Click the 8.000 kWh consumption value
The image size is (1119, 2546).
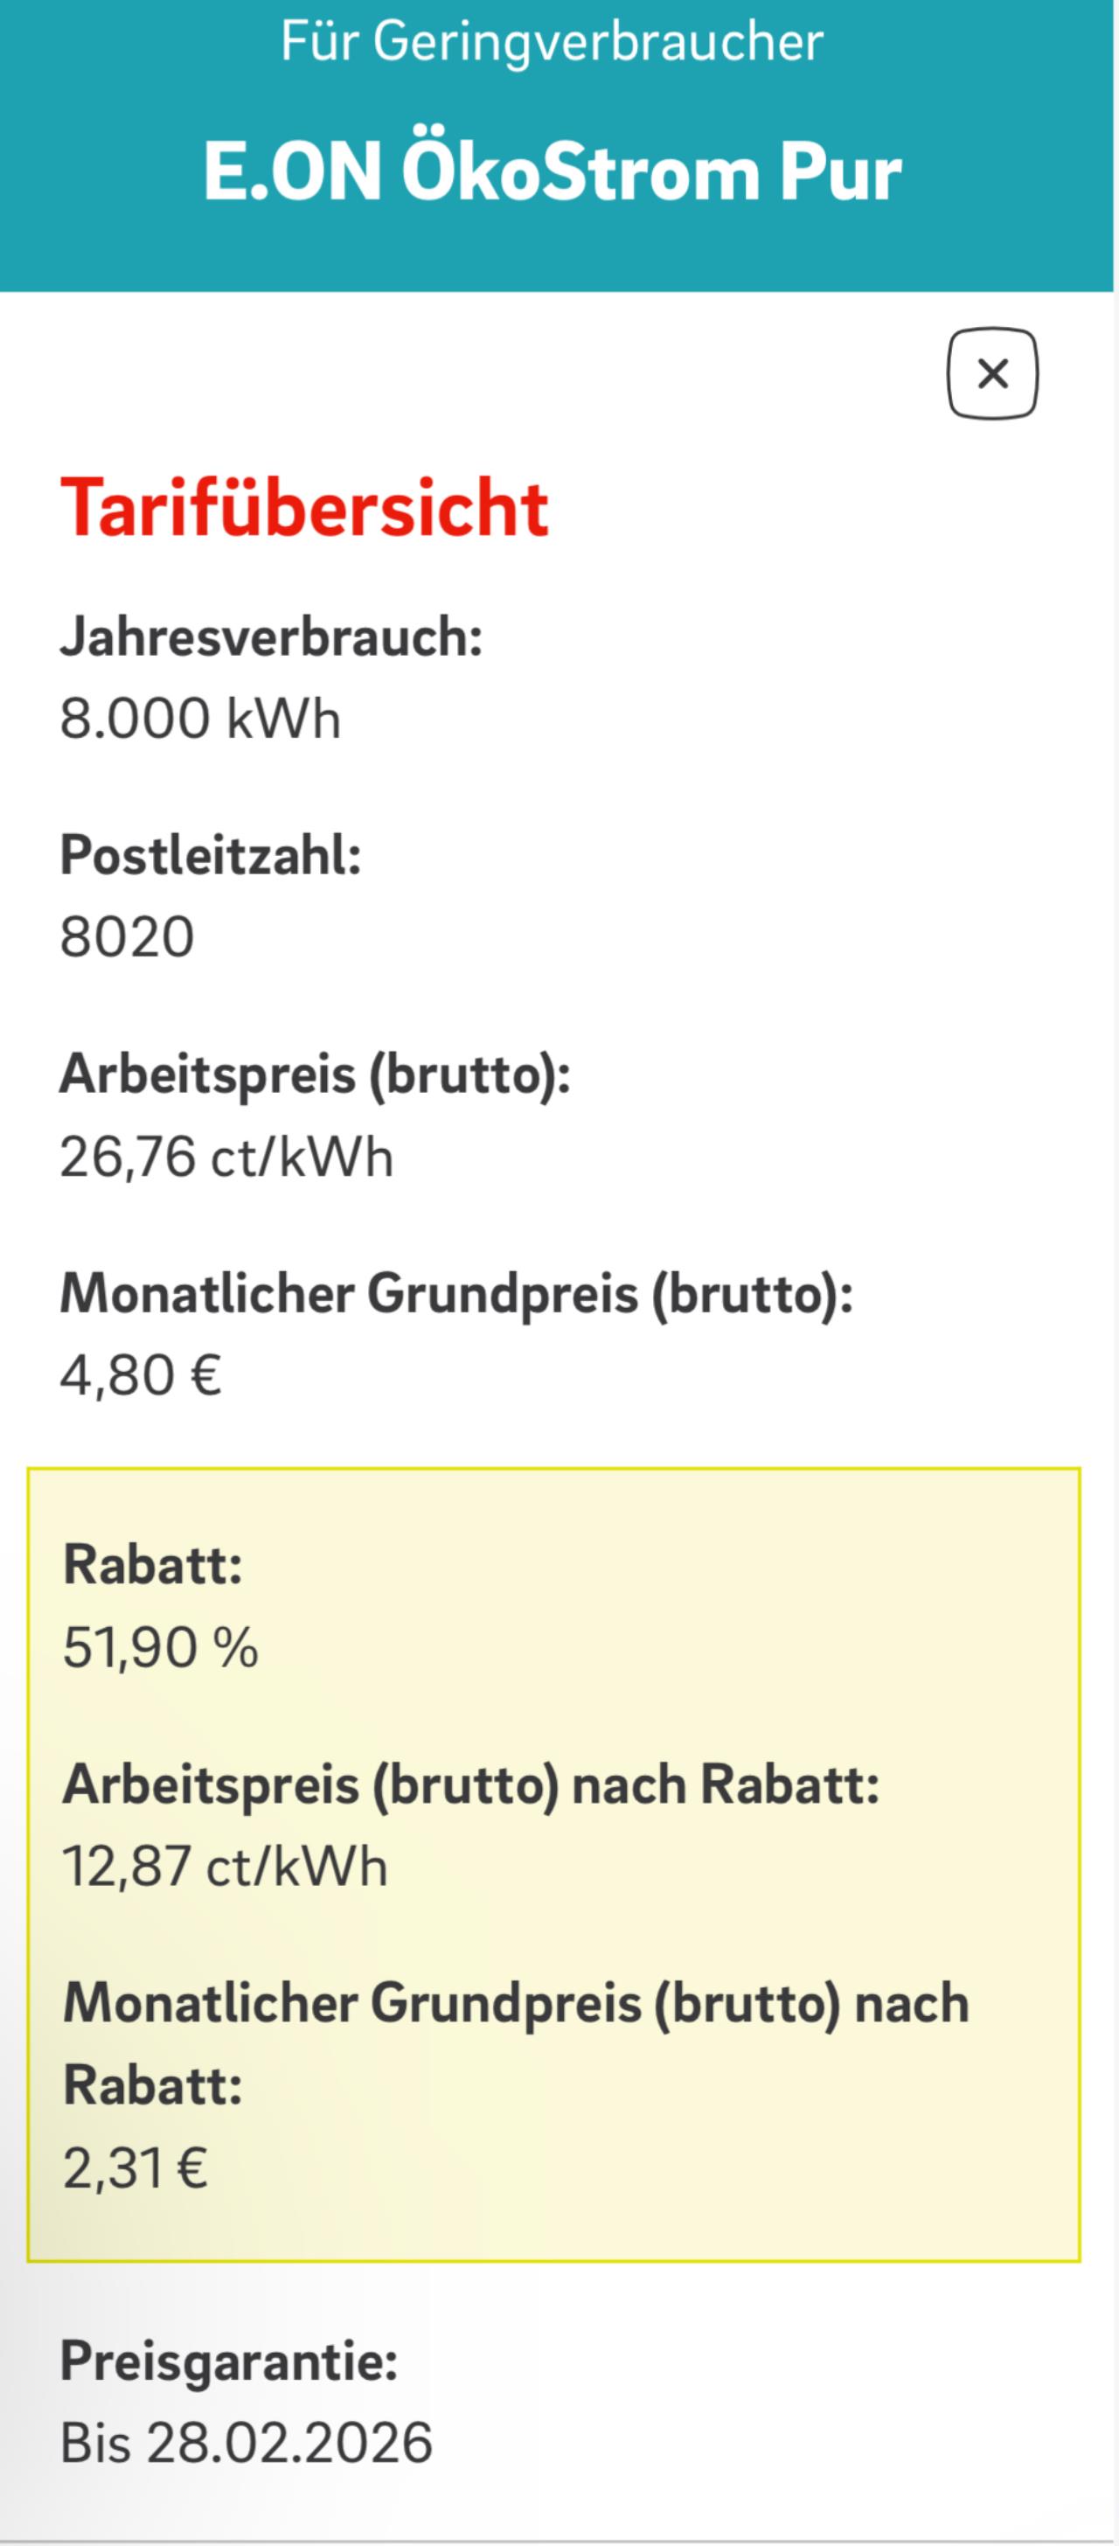pyautogui.click(x=201, y=719)
